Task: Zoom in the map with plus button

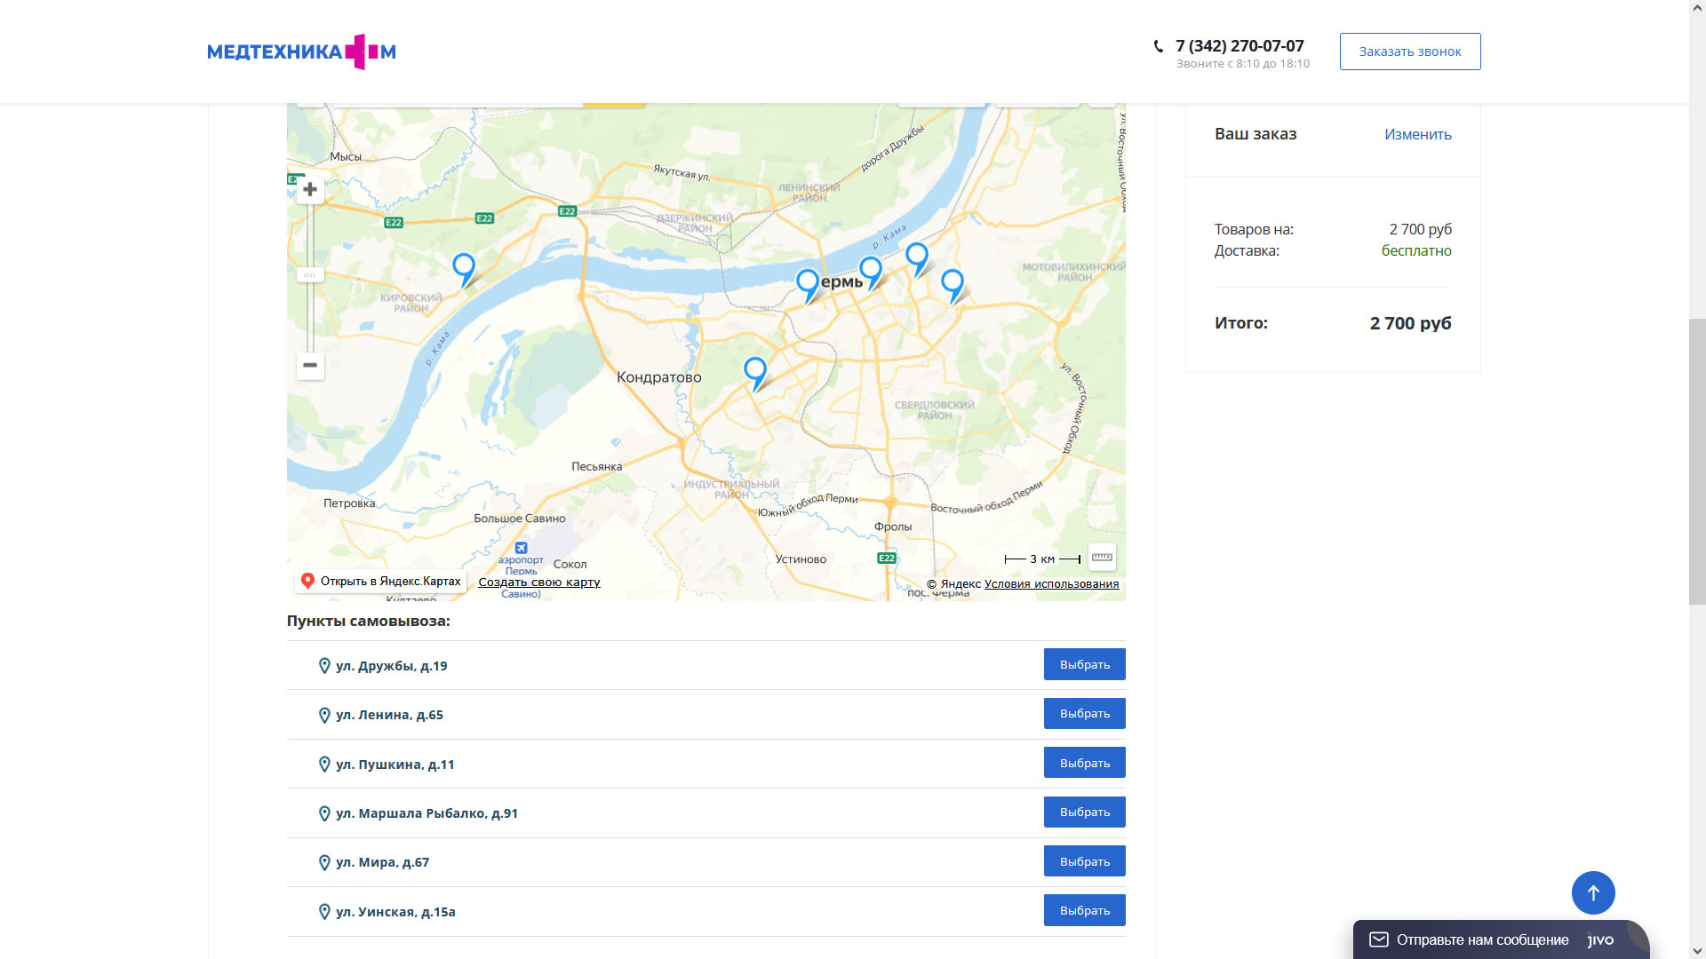Action: coord(310,189)
